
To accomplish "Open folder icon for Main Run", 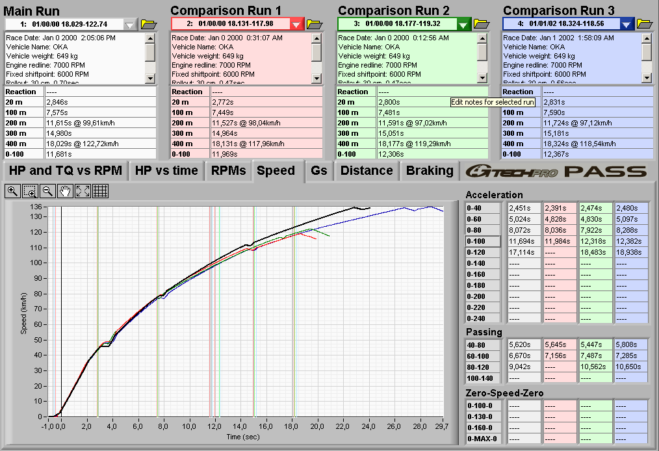I will (x=149, y=24).
